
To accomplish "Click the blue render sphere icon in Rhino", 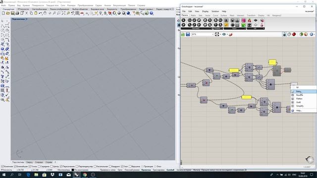I will click(x=128, y=13).
